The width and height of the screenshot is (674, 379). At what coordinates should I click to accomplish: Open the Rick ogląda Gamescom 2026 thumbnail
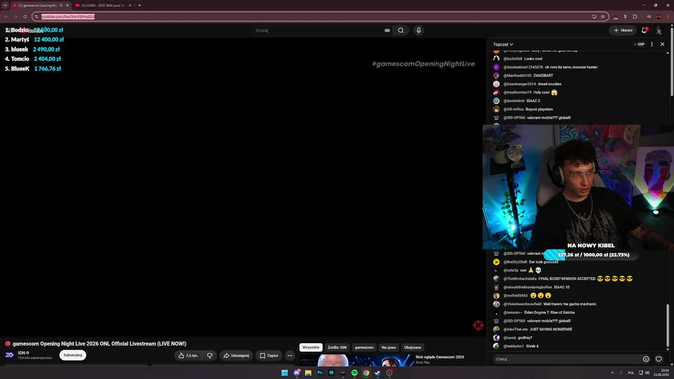[x=356, y=361]
